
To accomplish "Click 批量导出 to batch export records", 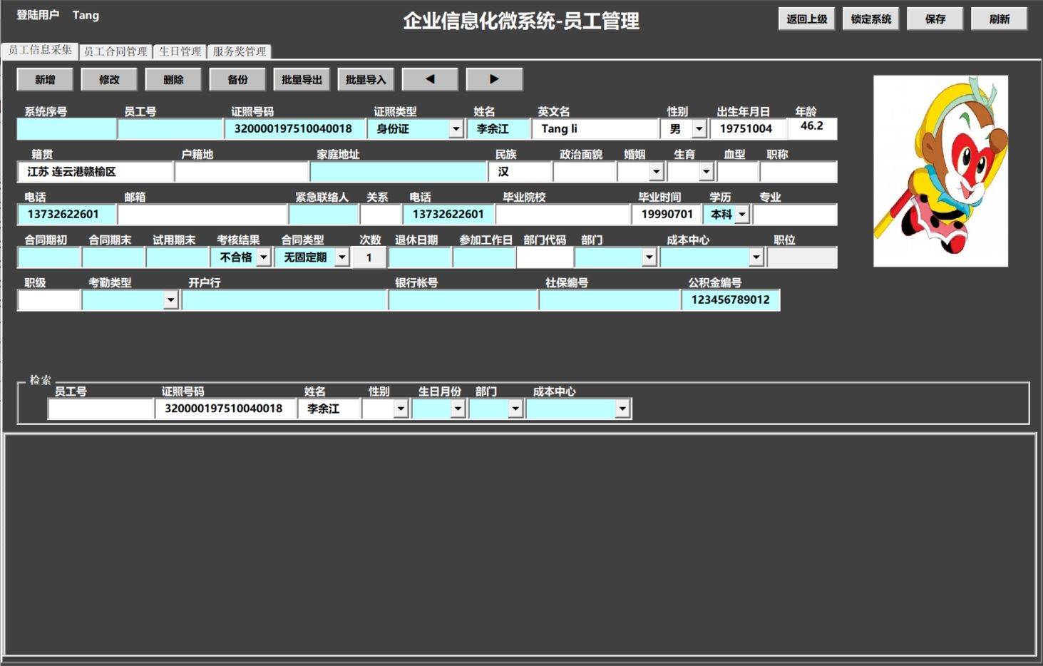I will tap(302, 79).
